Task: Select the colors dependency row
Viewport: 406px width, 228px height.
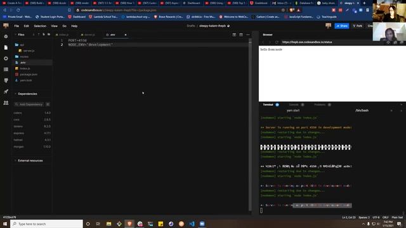Action: (32, 113)
